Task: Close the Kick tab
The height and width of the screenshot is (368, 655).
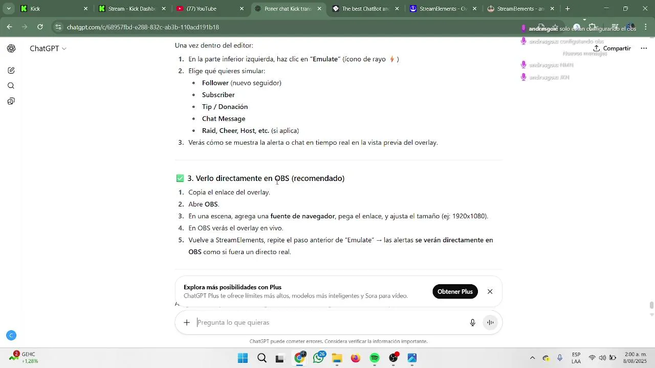Action: click(x=85, y=9)
